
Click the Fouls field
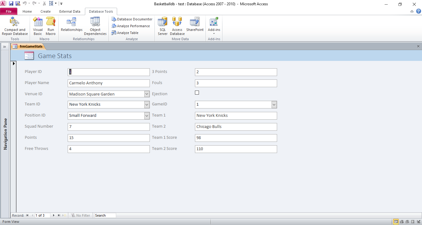pos(236,83)
